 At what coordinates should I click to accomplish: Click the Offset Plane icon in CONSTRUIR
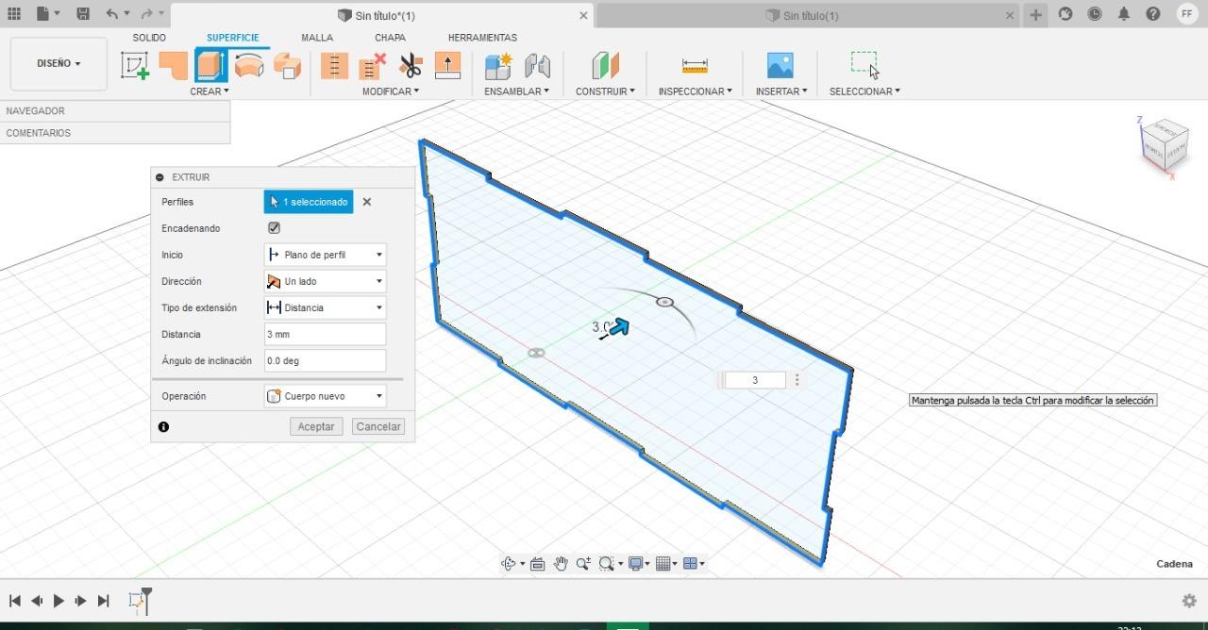pos(605,66)
